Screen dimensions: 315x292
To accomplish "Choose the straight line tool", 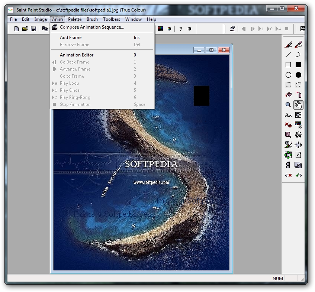I will pyautogui.click(x=288, y=55).
